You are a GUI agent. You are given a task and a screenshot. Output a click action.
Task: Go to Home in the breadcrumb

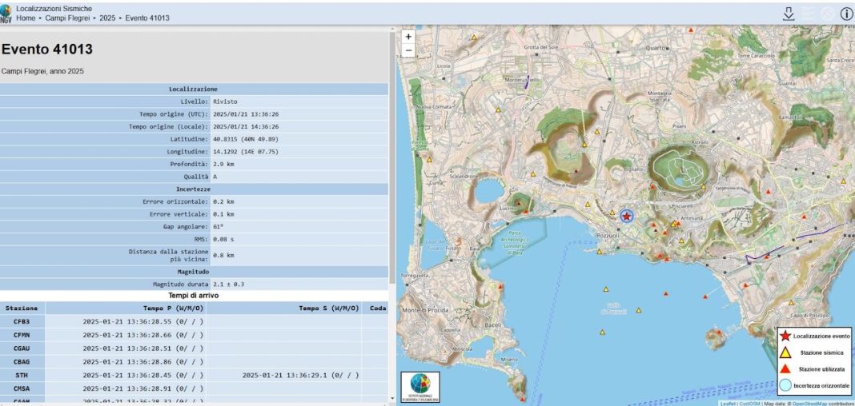click(x=26, y=18)
